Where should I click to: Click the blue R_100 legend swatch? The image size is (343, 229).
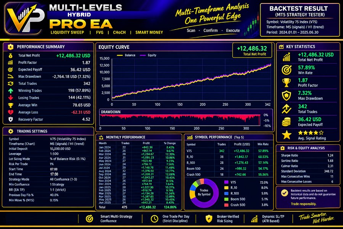[226, 194]
